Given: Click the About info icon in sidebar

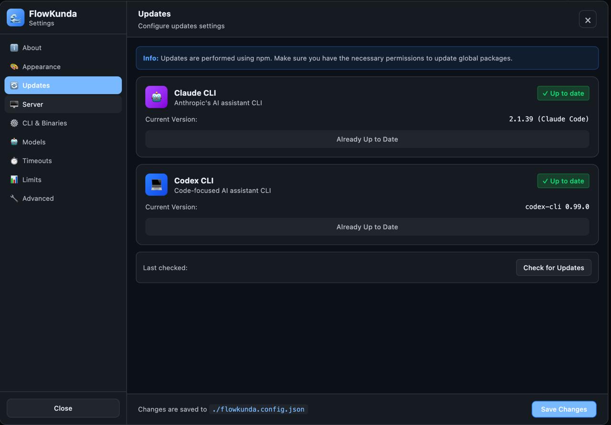Looking at the screenshot, I should point(14,48).
